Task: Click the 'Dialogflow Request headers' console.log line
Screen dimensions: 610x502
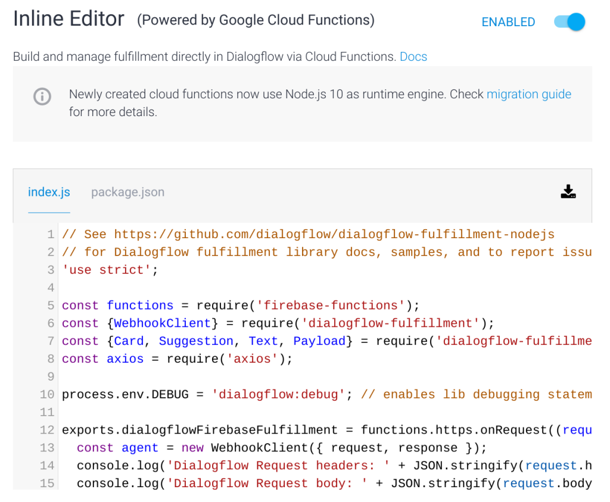Action: (x=334, y=466)
